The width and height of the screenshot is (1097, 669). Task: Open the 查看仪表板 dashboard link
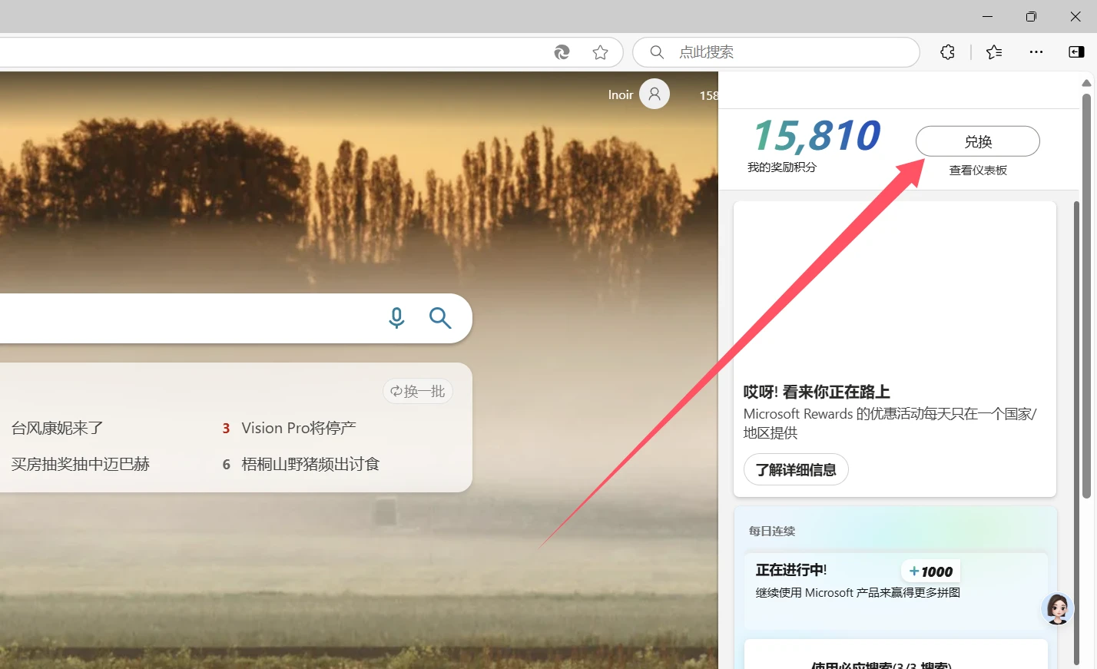(978, 171)
